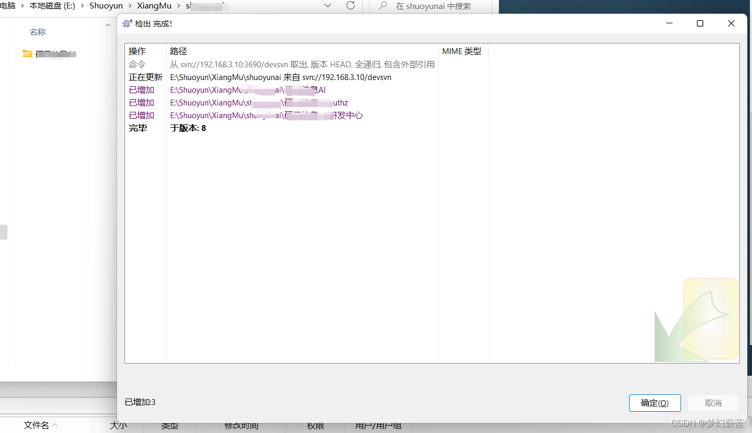
Task: Sort by 文件名 column in bottom window
Action: tap(37, 425)
